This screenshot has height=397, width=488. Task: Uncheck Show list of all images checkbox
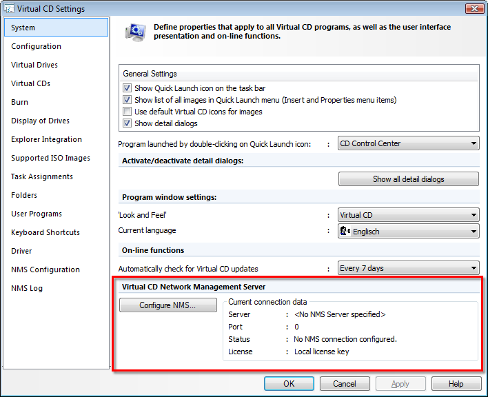(127, 100)
